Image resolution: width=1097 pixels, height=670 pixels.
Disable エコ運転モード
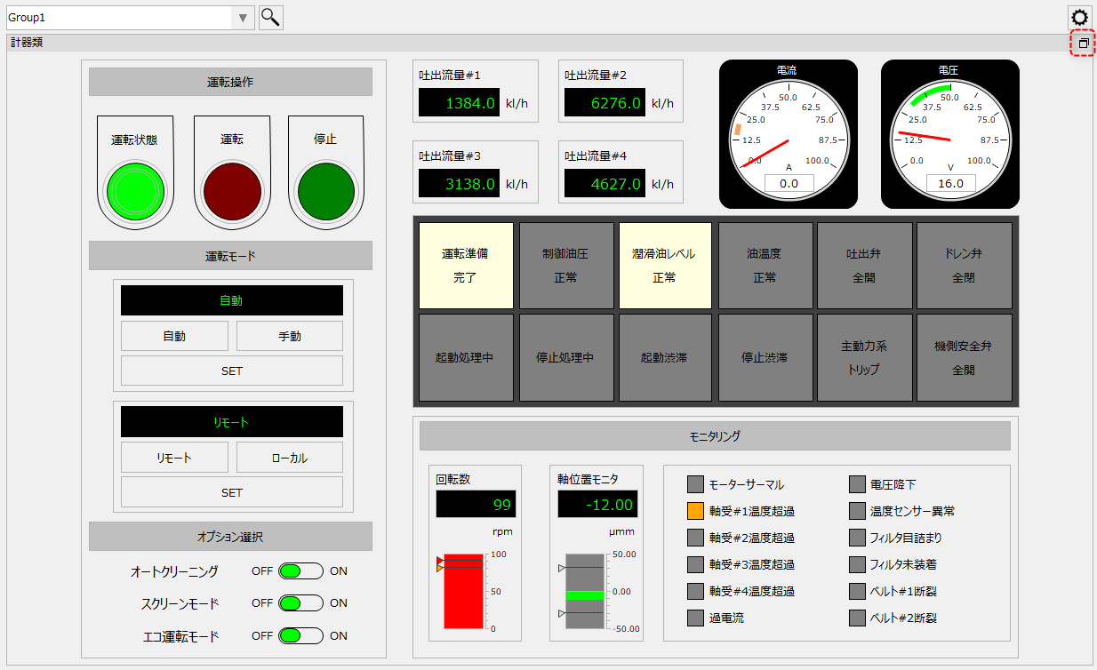300,635
